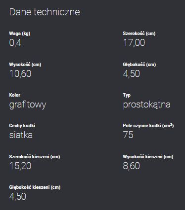Click the depth value 4,50 under Głębokość (cm)
The width and height of the screenshot is (185, 210).
pos(132,73)
